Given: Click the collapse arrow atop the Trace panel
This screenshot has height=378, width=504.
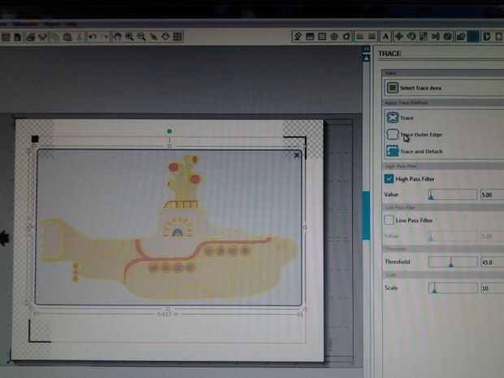Looking at the screenshot, I should tap(366, 59).
